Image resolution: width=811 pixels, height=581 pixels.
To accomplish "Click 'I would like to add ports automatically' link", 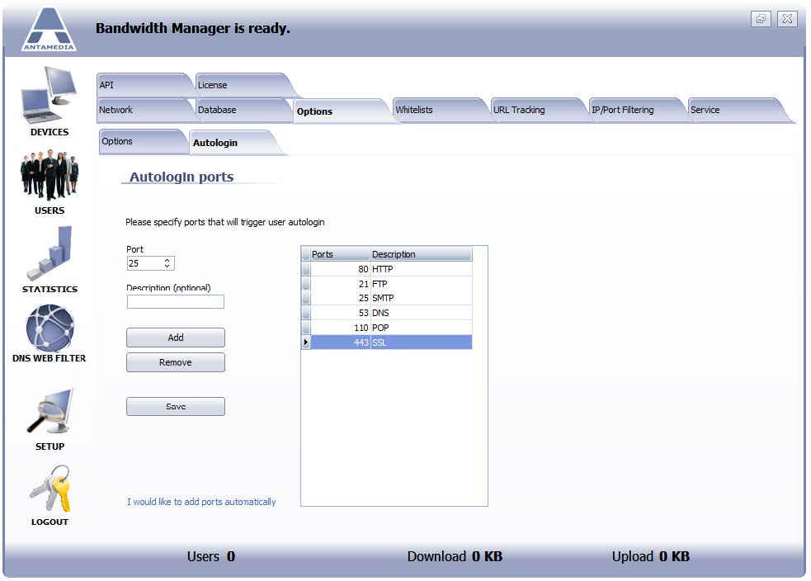I will [201, 502].
